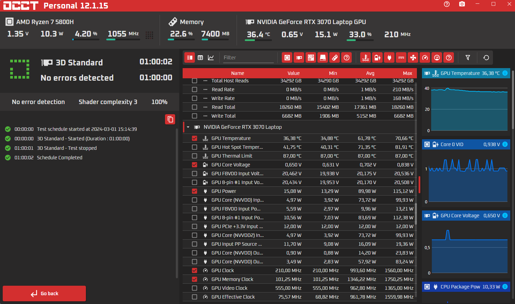The height and width of the screenshot is (304, 515).
Task: Toggle the CPU sensors filter button
Action: point(287,58)
